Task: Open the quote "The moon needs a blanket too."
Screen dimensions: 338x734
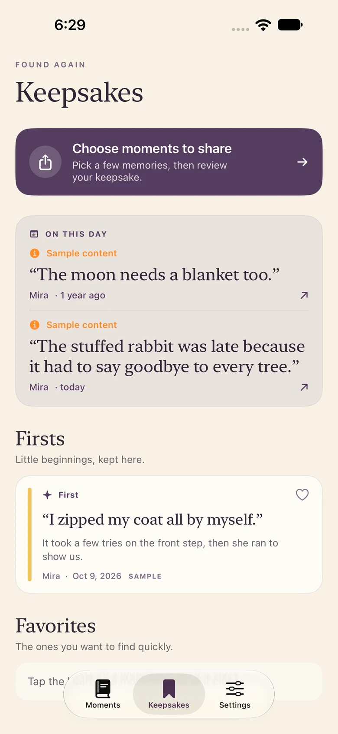Action: click(x=154, y=275)
